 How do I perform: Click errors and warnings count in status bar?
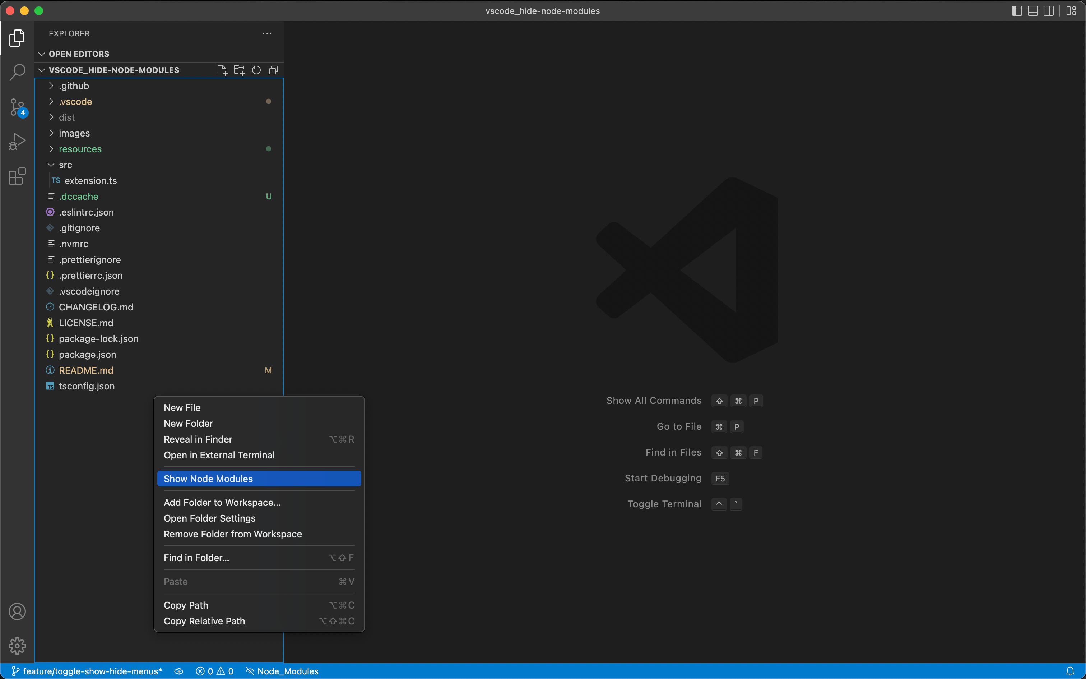[x=214, y=671]
